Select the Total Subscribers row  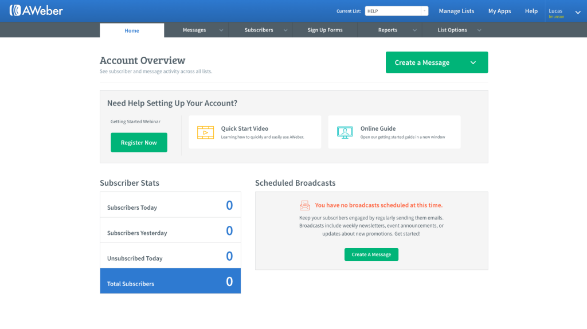tap(170, 281)
